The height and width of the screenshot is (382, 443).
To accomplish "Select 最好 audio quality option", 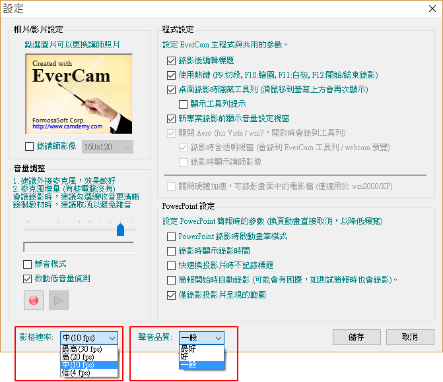I will click(201, 349).
